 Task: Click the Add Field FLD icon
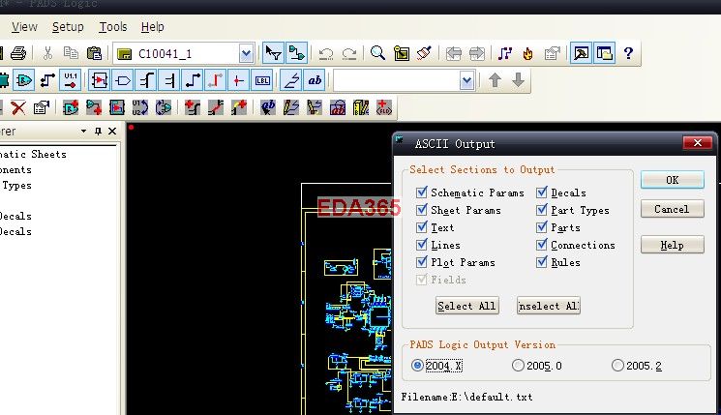(384, 107)
